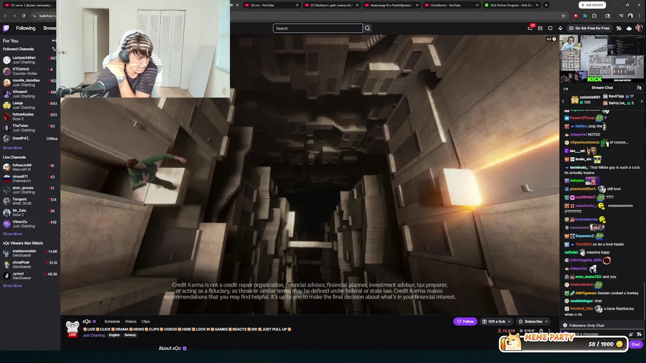646x363 pixels.
Task: Click the 10,829 viewer count
Action: click(506, 331)
